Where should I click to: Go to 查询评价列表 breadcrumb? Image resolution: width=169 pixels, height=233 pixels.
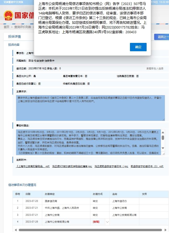click(x=22, y=27)
